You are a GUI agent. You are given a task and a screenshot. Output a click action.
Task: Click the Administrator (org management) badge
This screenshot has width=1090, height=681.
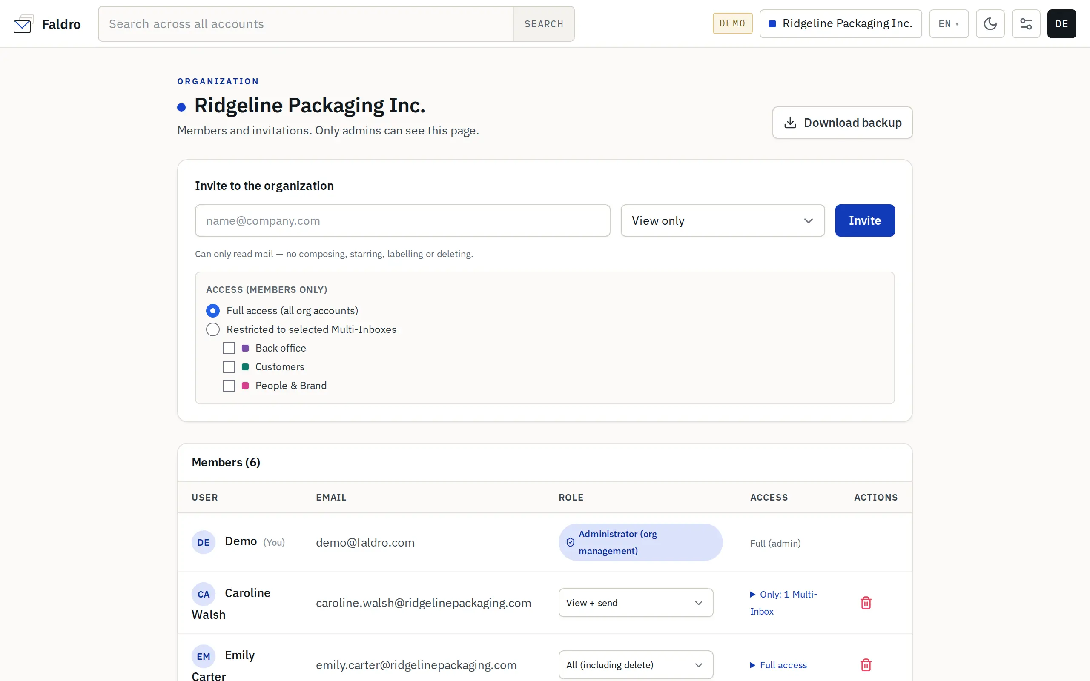click(640, 542)
